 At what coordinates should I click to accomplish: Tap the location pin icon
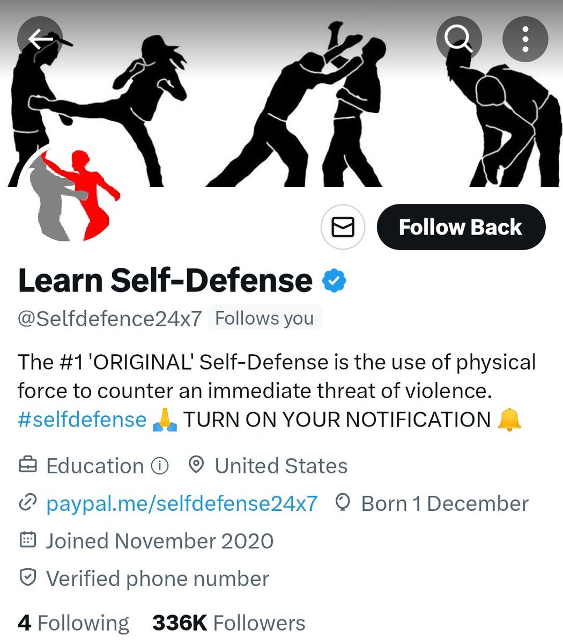(x=197, y=465)
